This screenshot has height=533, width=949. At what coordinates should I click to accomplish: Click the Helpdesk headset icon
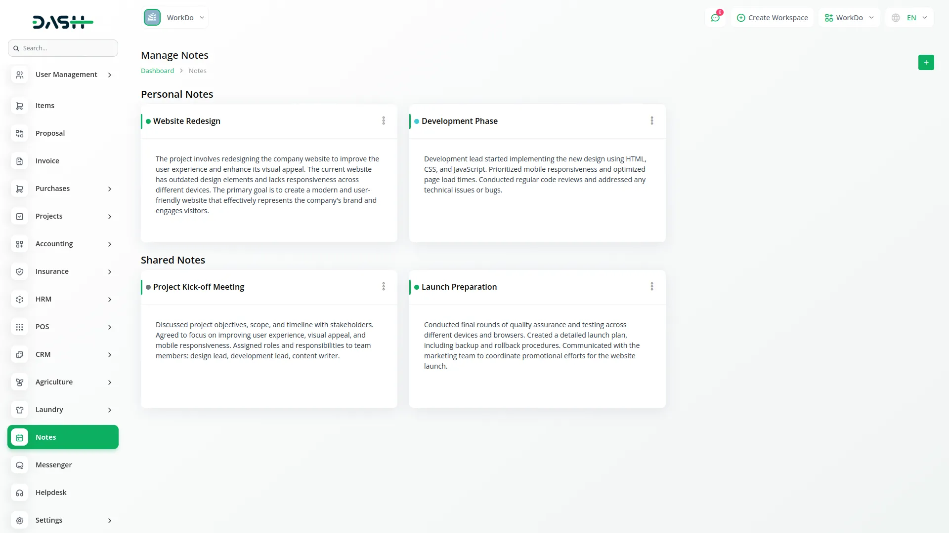[x=20, y=493]
